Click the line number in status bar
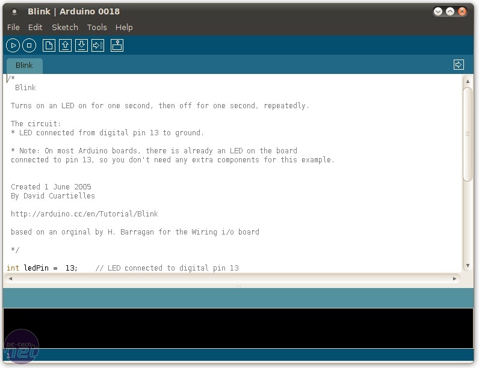This screenshot has height=368, width=479. [8, 356]
